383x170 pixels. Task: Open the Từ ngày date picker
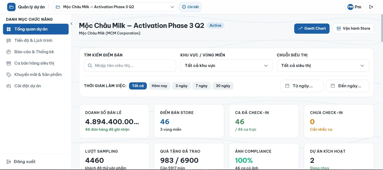[x=302, y=86]
